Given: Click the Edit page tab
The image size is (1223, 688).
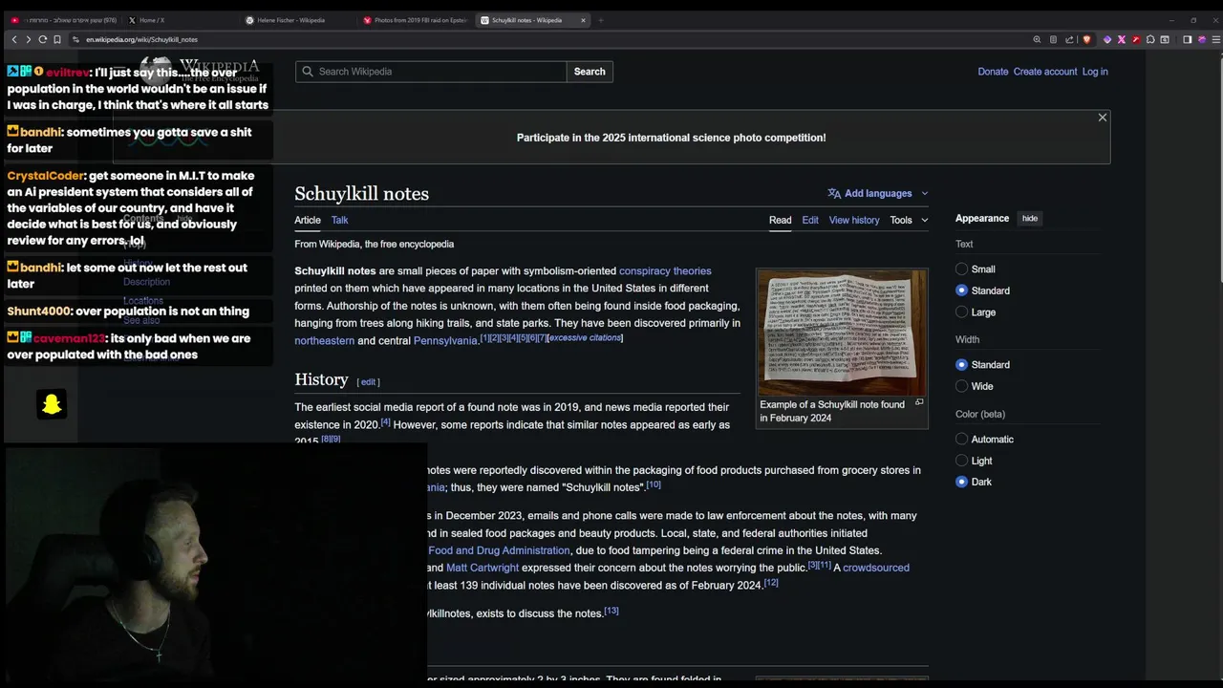Looking at the screenshot, I should [810, 220].
